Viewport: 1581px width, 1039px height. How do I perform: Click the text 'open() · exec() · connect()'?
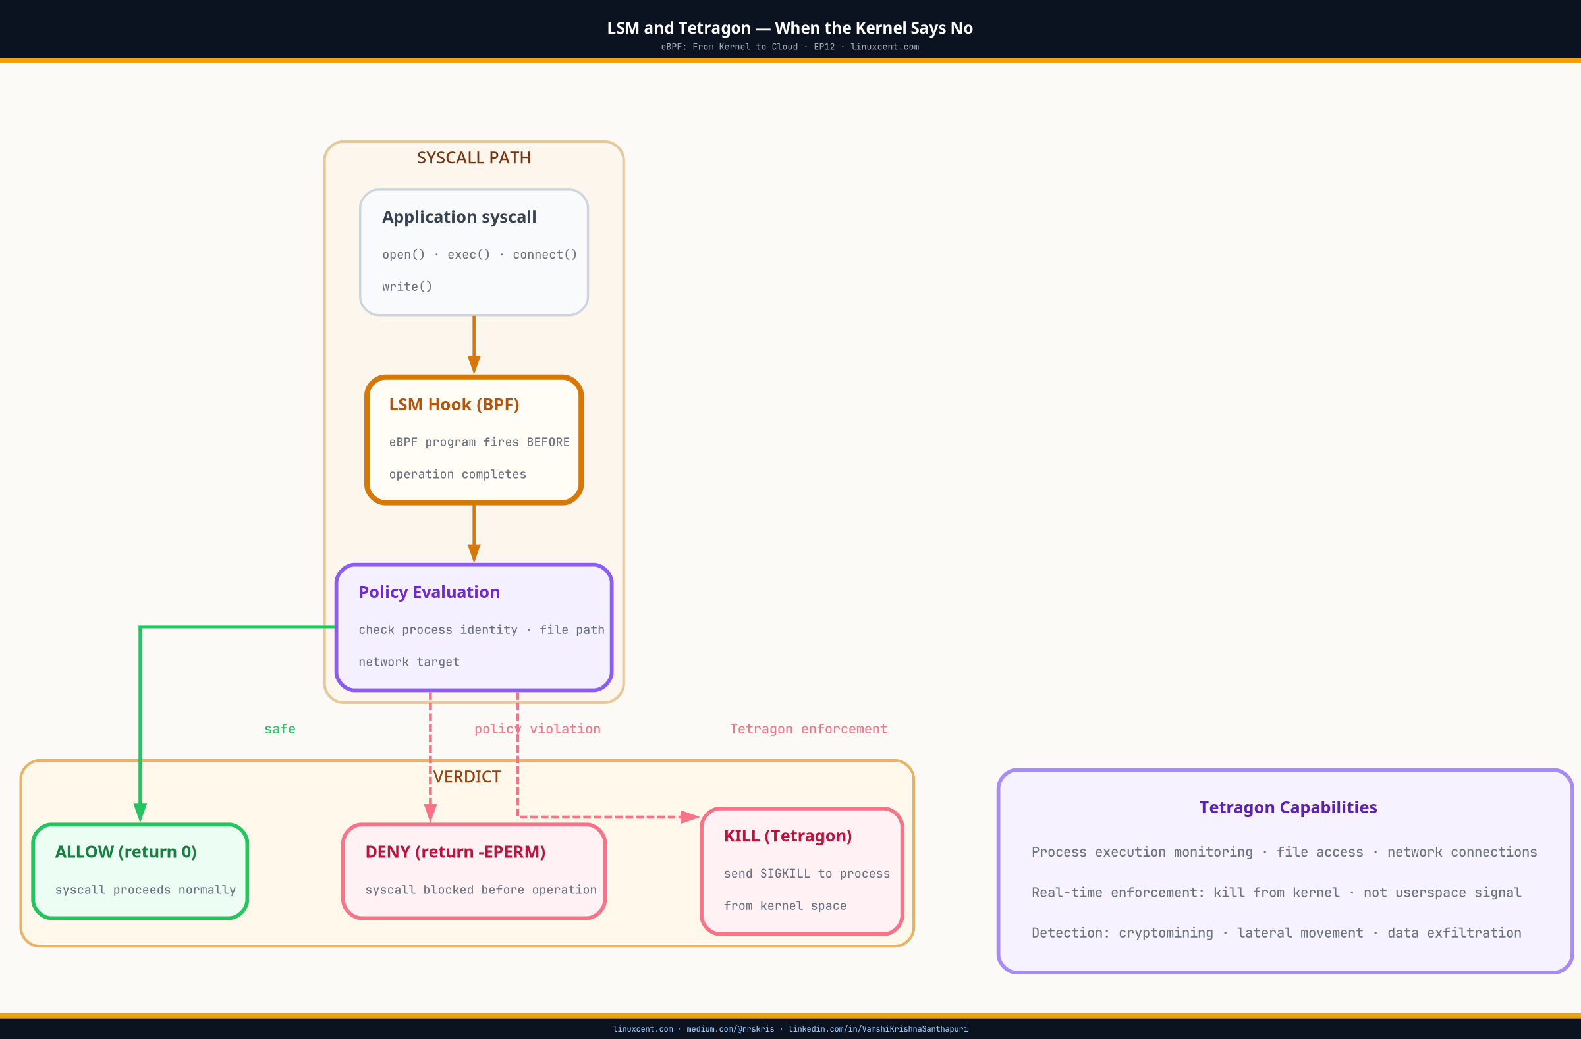coord(480,255)
